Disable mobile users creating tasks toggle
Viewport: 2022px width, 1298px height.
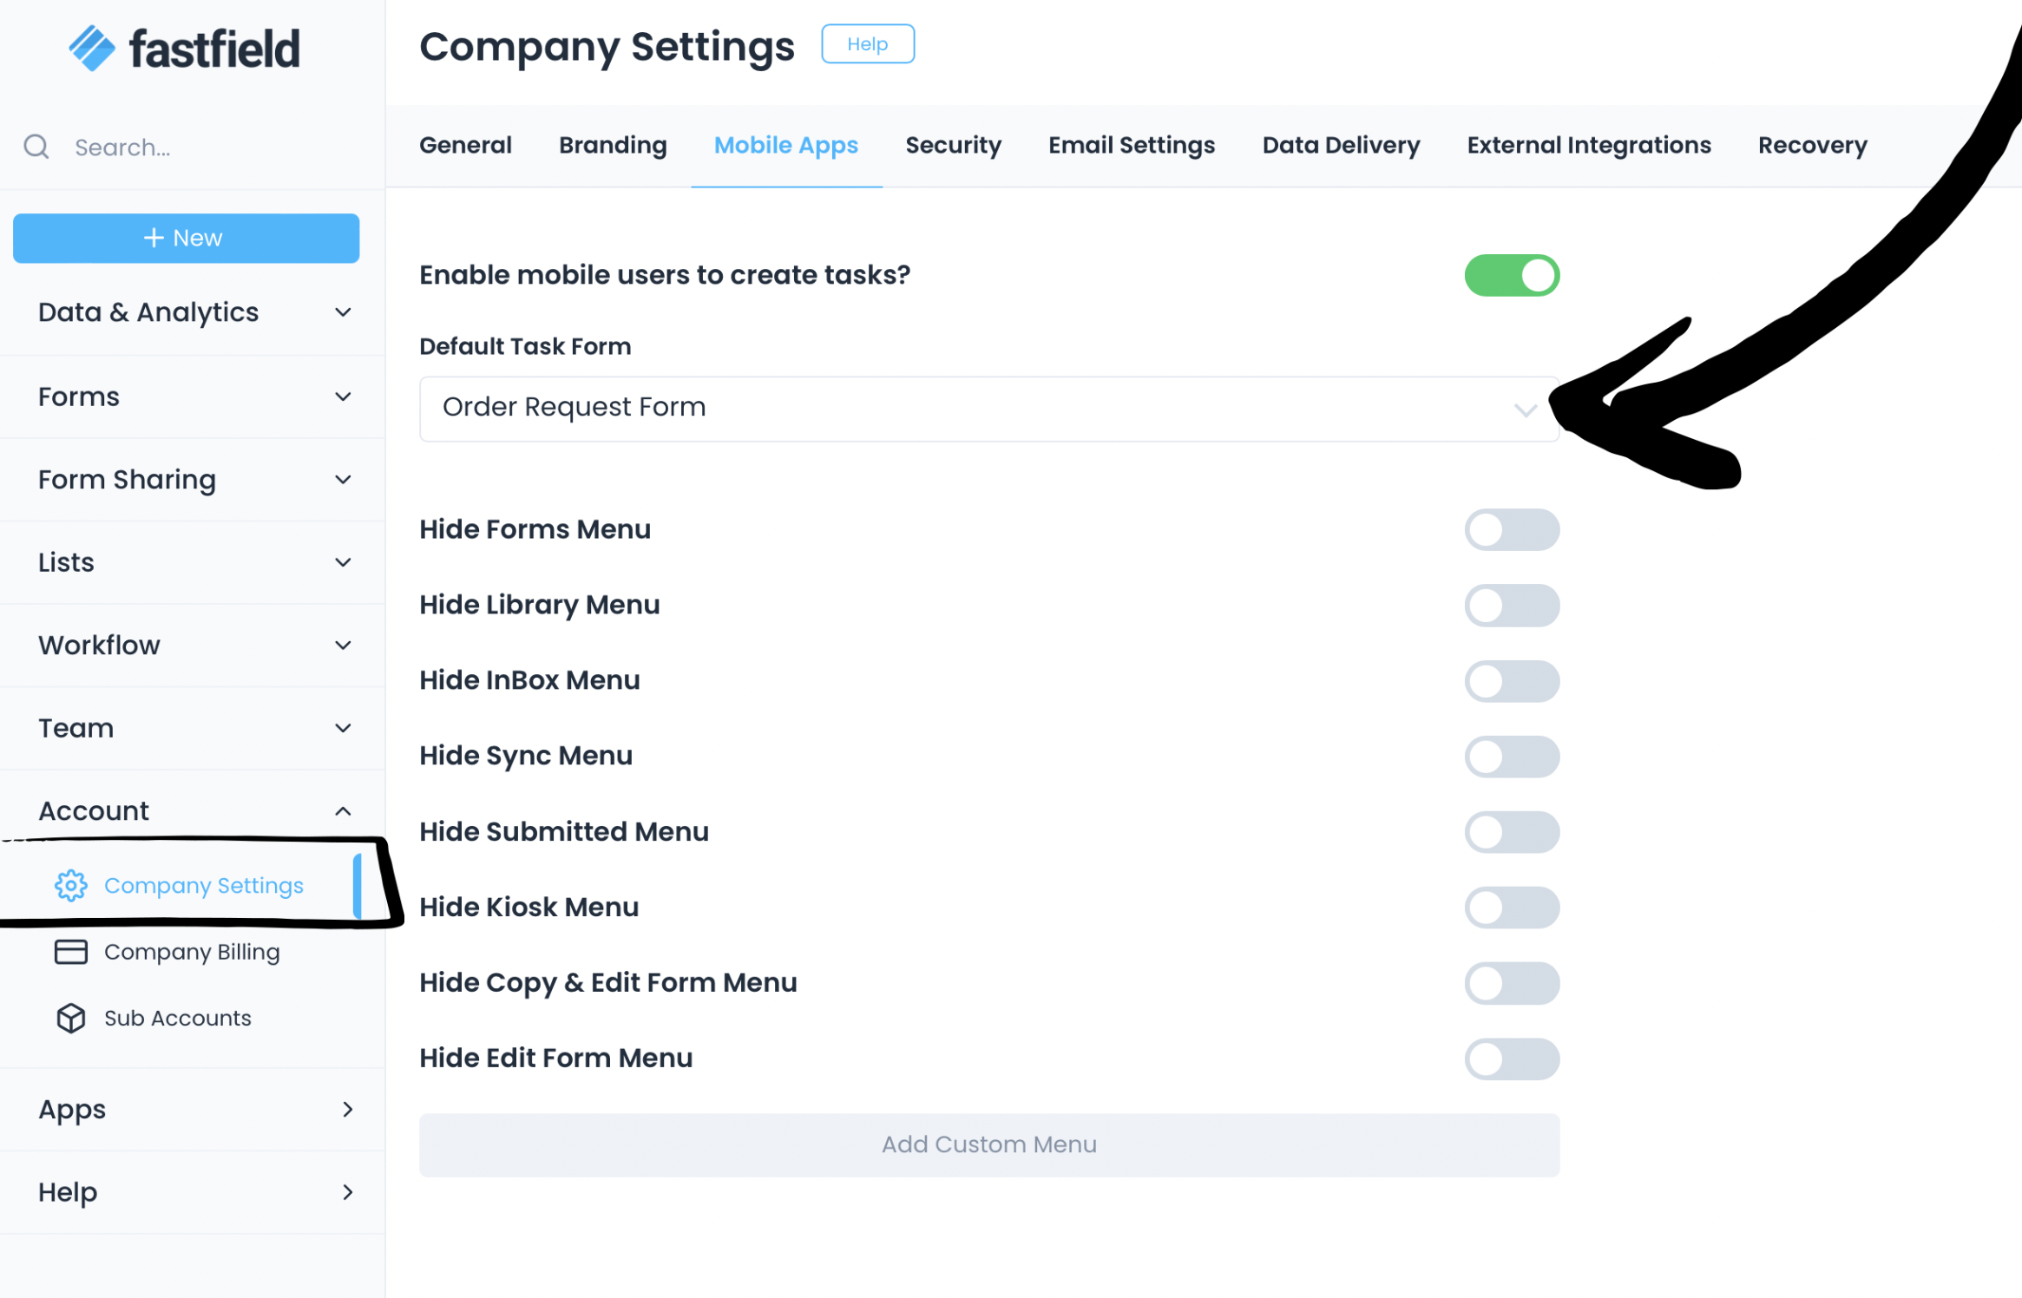[x=1512, y=275]
